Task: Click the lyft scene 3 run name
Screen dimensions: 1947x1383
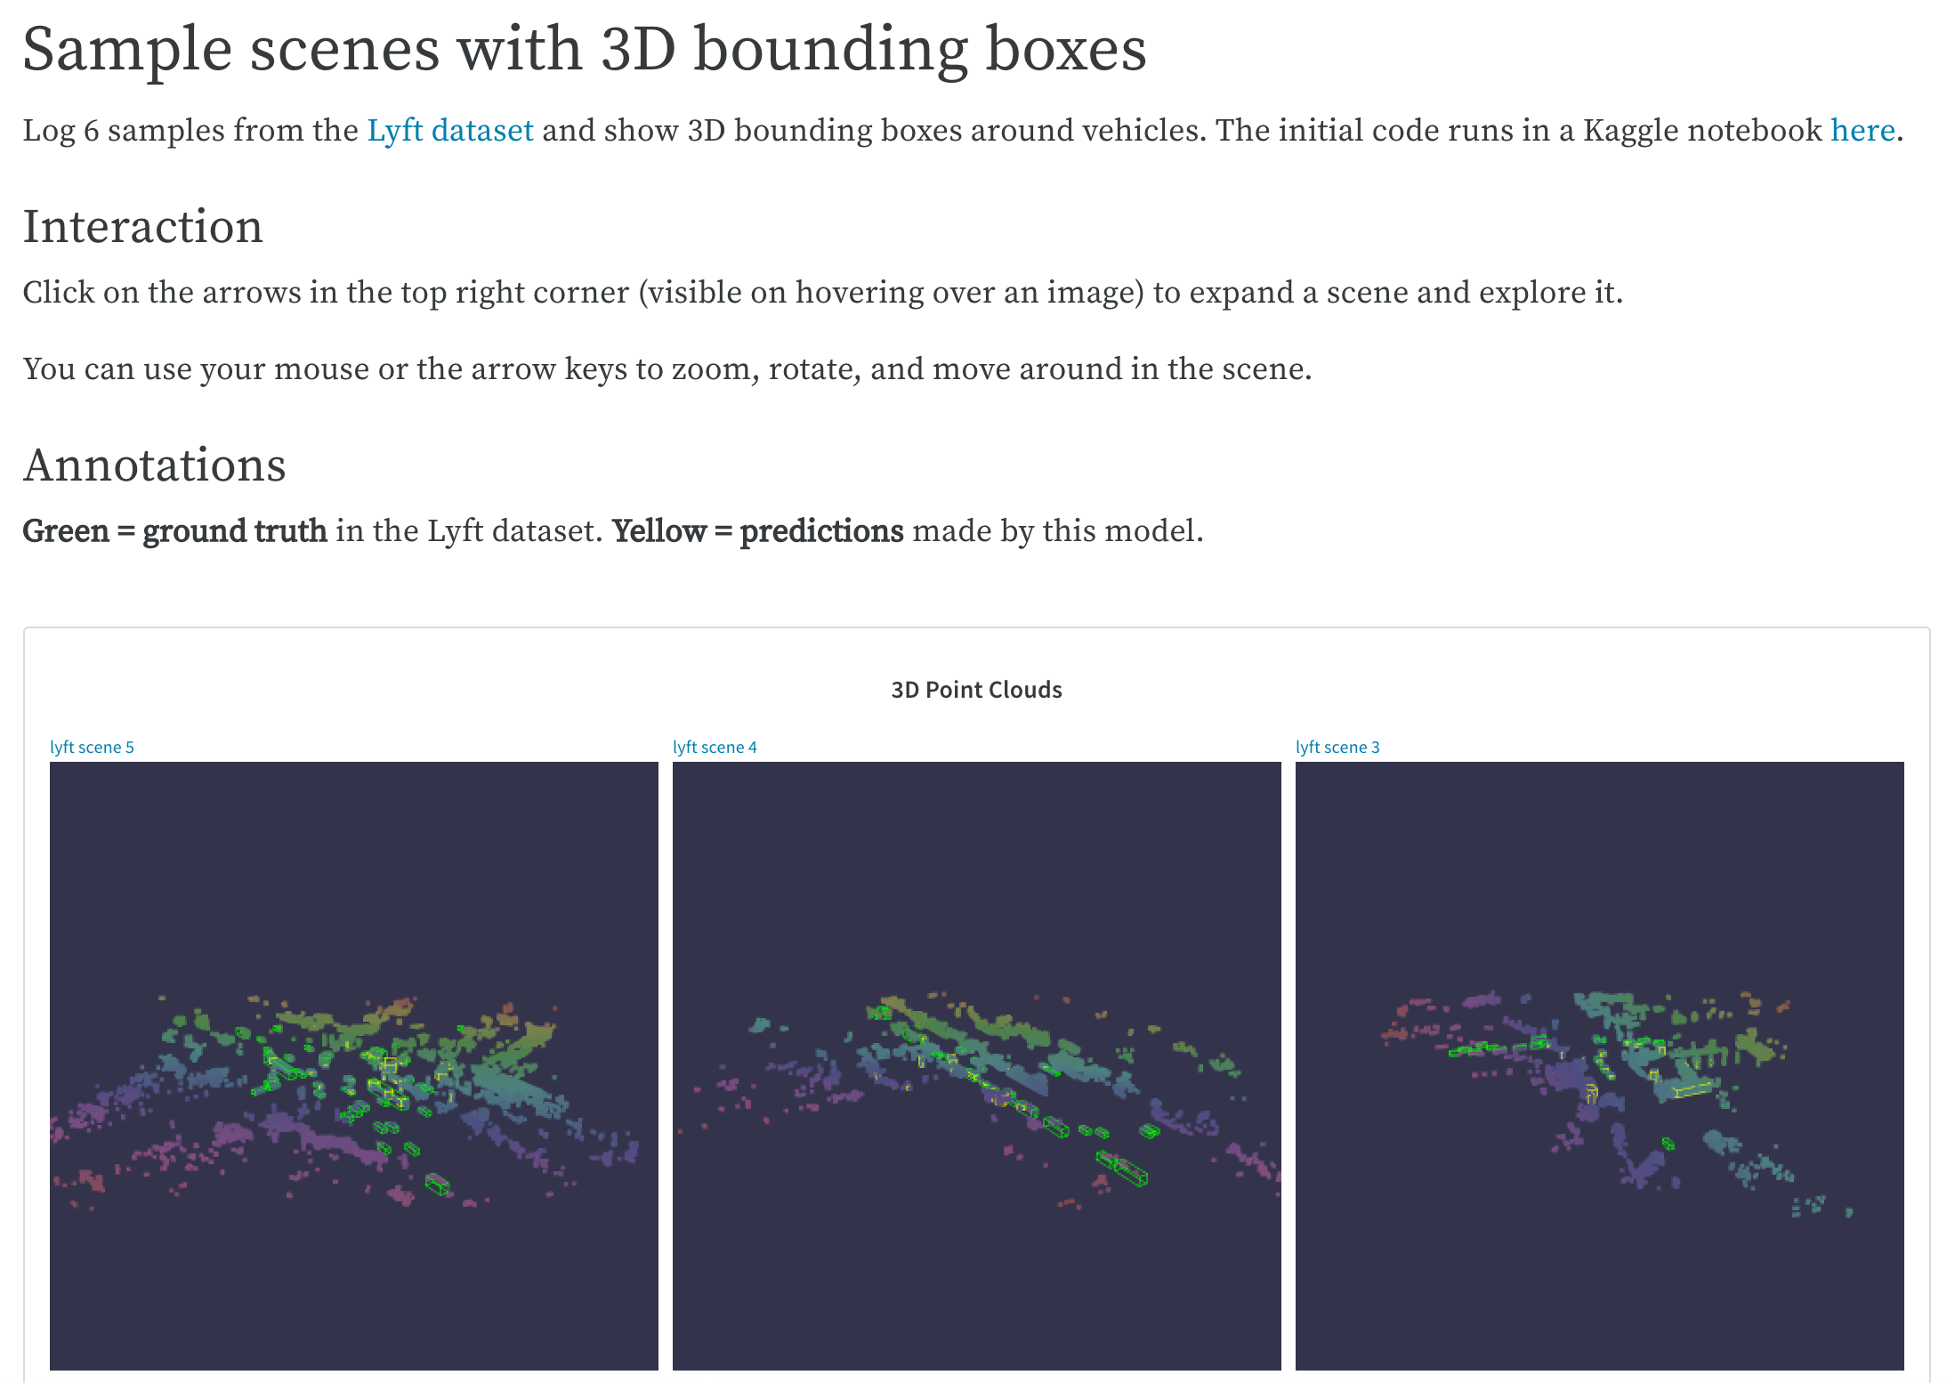Action: click(x=1338, y=747)
